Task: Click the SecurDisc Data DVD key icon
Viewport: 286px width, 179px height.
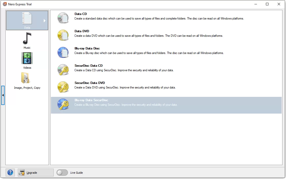Action: coord(63,87)
